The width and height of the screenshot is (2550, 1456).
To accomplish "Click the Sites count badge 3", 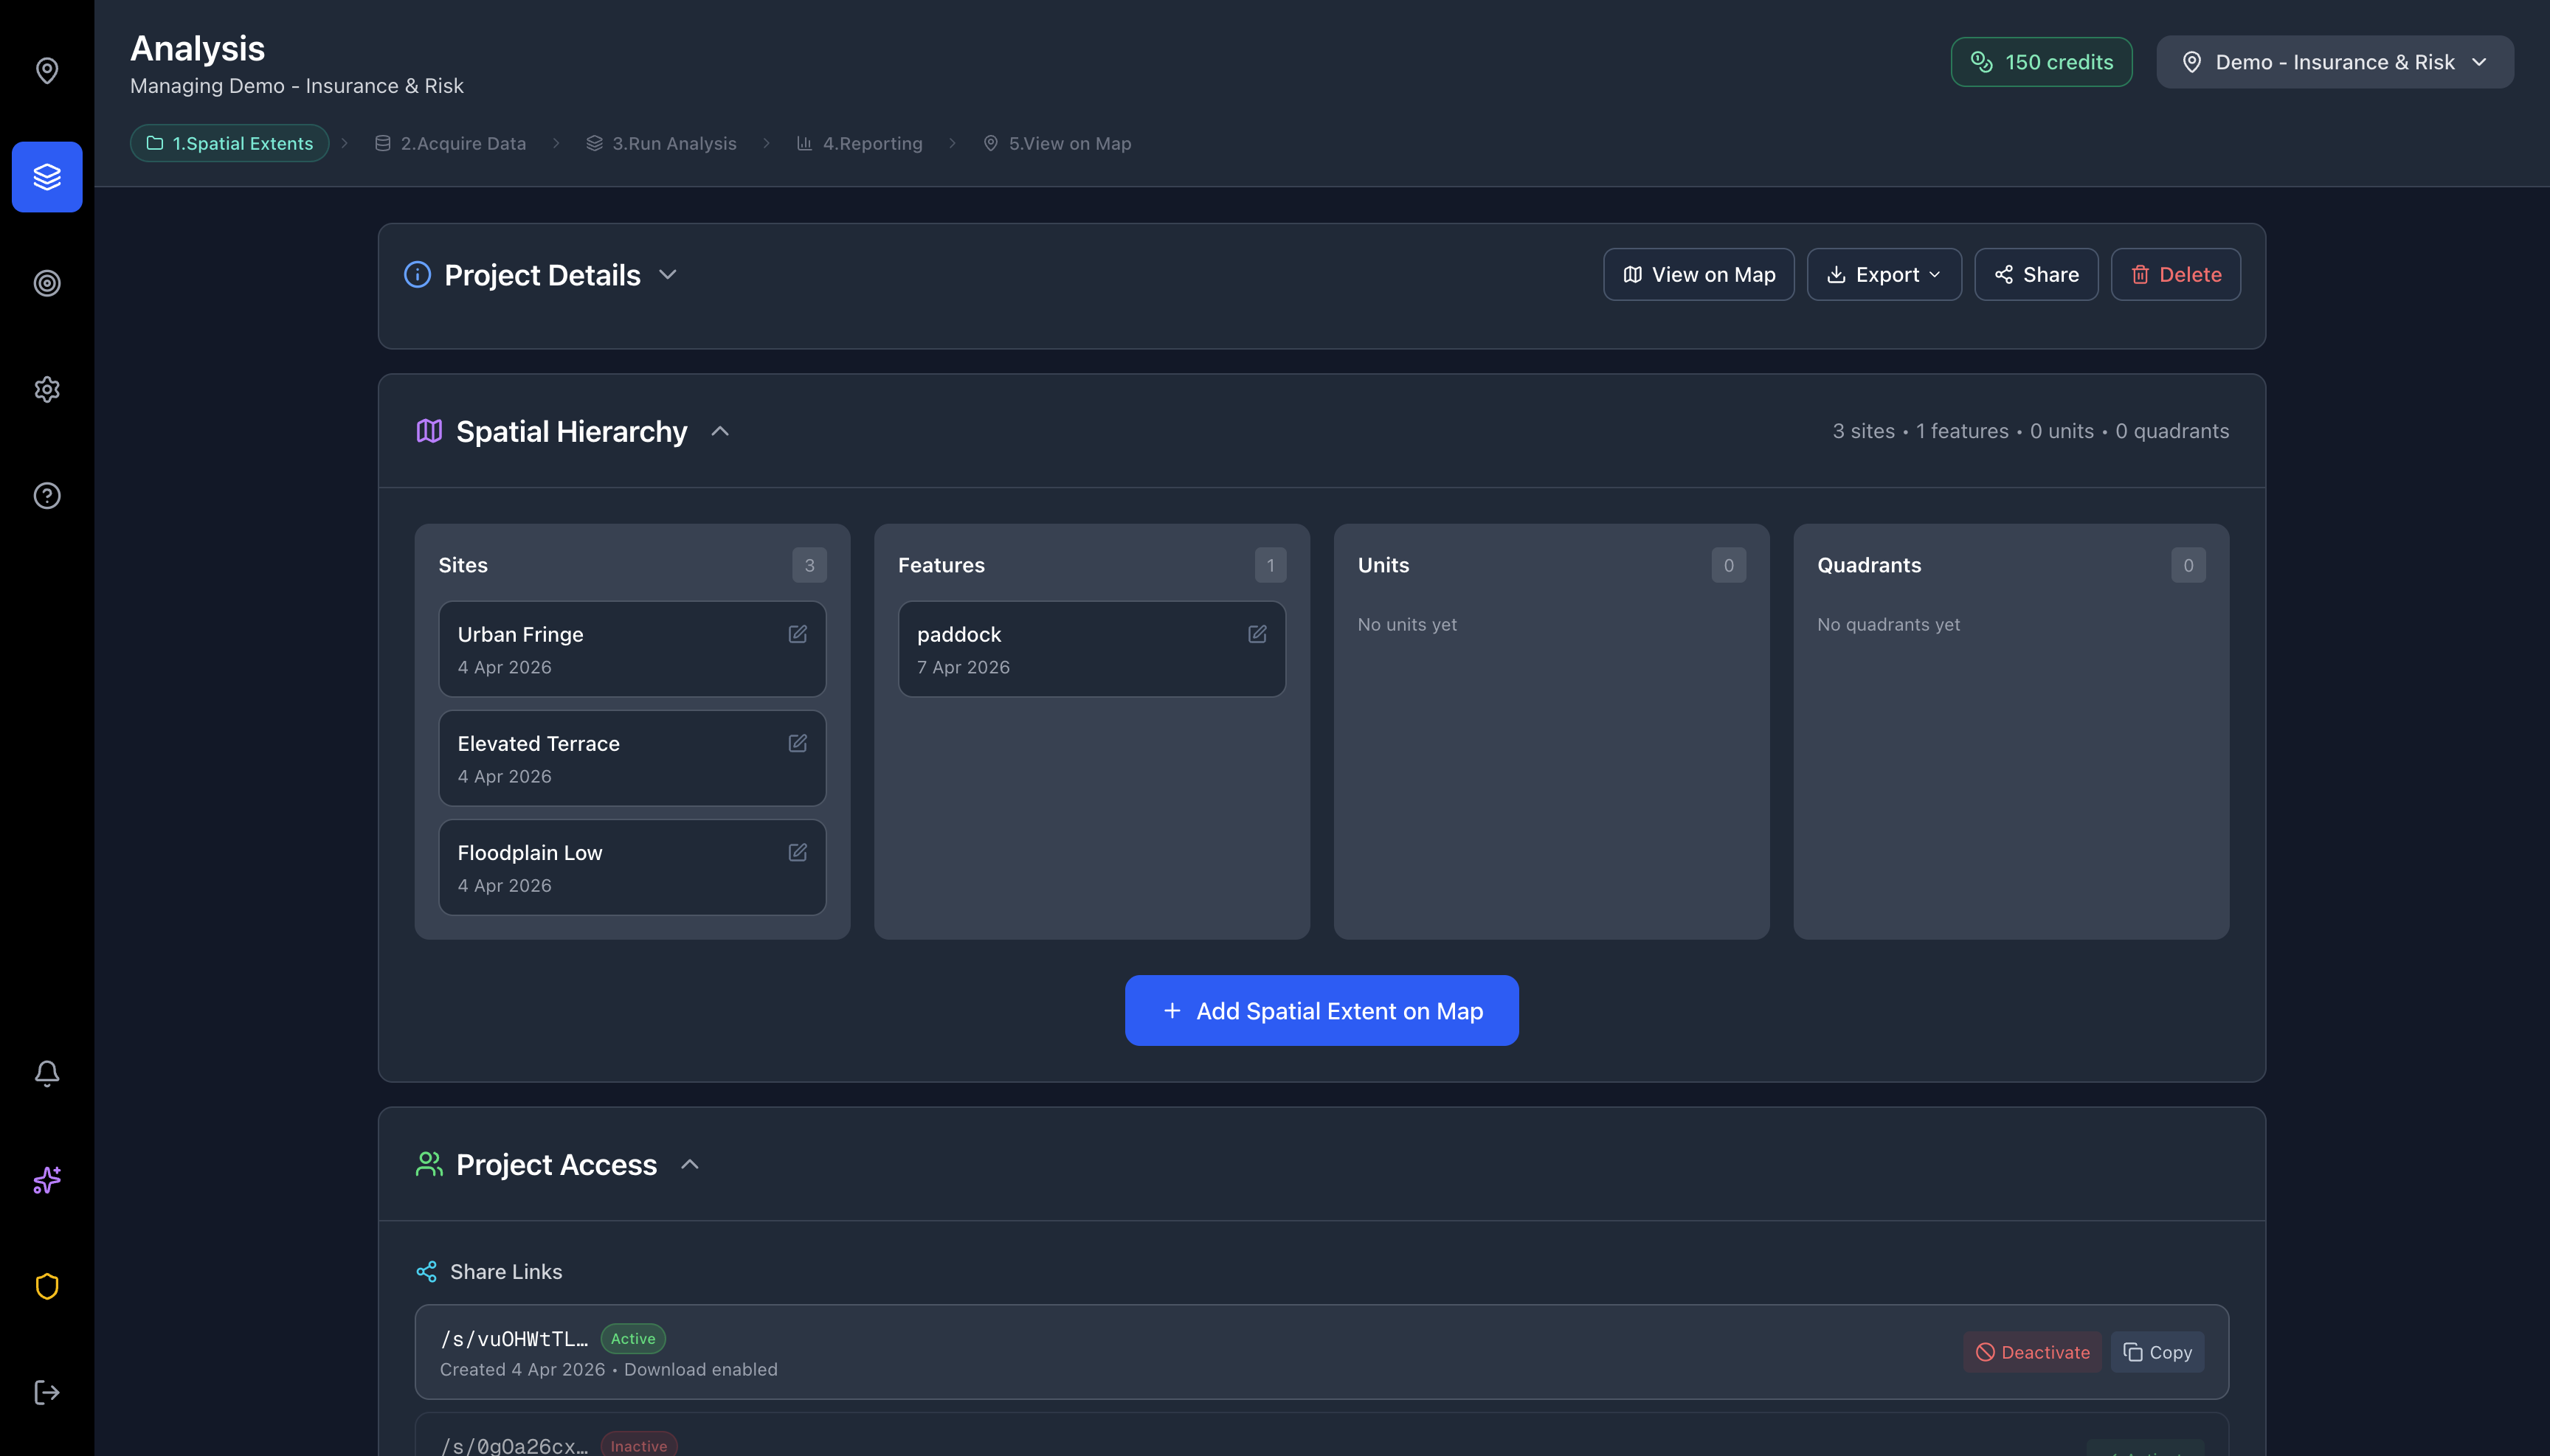I will click(809, 565).
